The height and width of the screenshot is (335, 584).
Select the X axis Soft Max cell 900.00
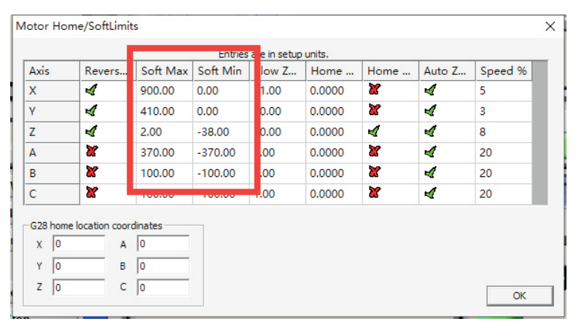(164, 91)
